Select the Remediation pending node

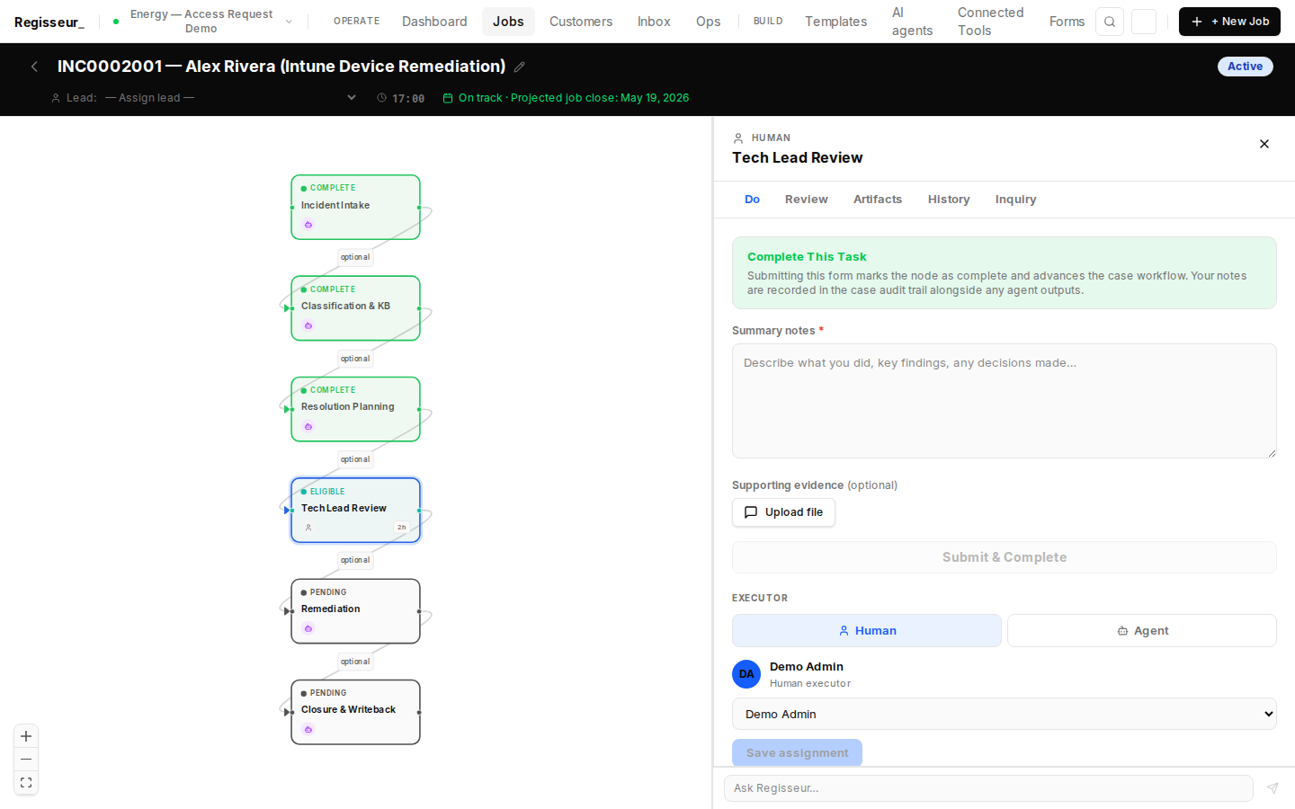click(355, 611)
